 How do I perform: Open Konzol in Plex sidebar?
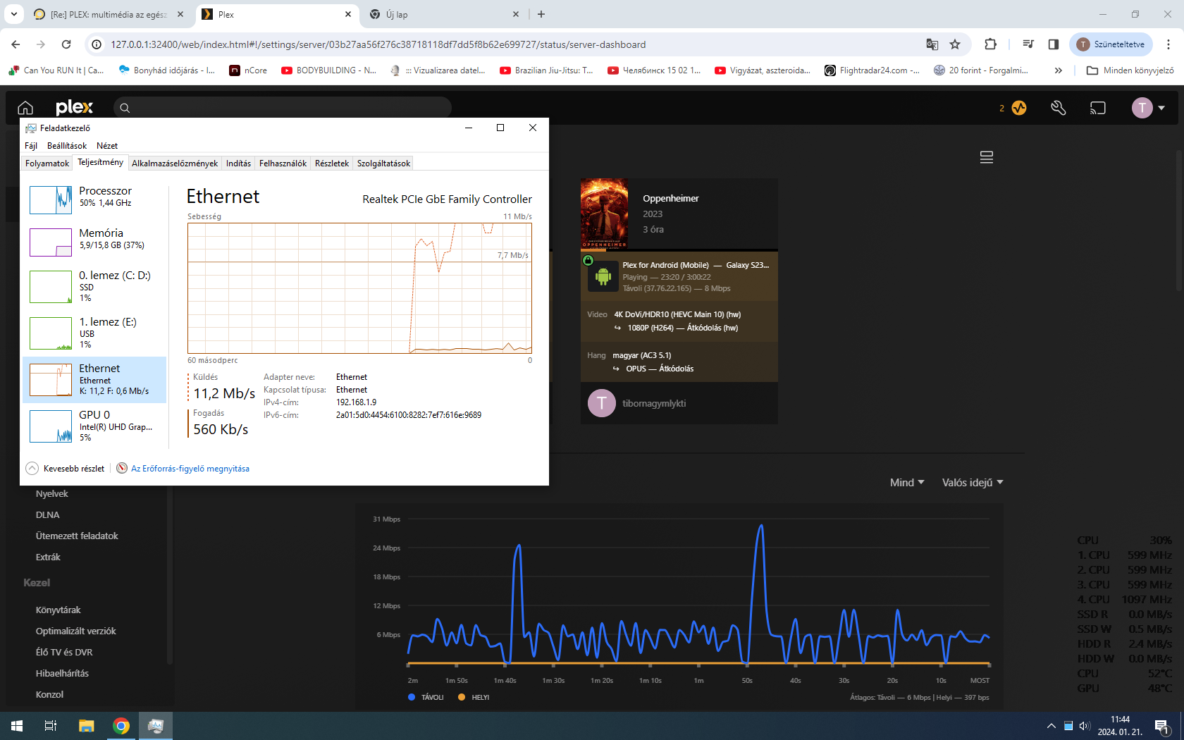point(49,695)
